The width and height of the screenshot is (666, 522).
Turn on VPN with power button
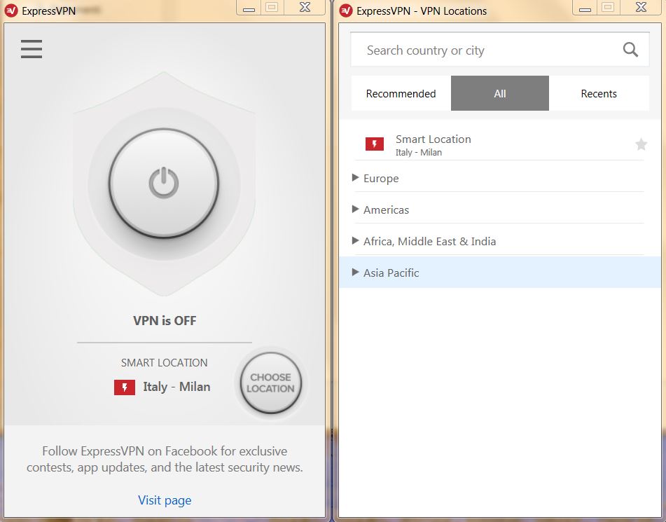click(164, 183)
